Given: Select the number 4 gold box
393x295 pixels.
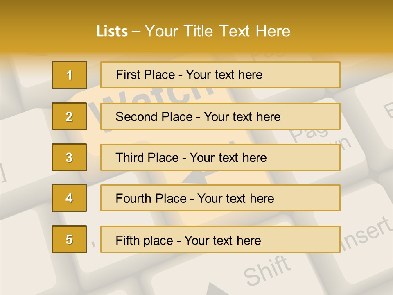Looking at the screenshot, I should (x=69, y=198).
